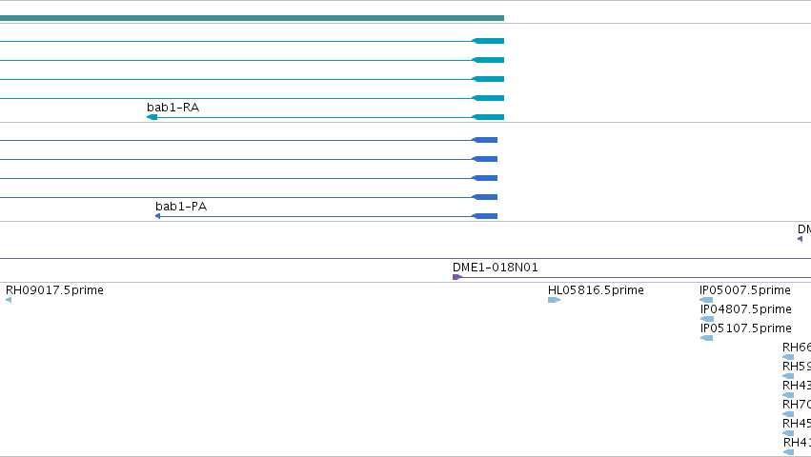811x457 pixels.
Task: Click the IP05107.5prime arrow glyph
Action: [706, 338]
